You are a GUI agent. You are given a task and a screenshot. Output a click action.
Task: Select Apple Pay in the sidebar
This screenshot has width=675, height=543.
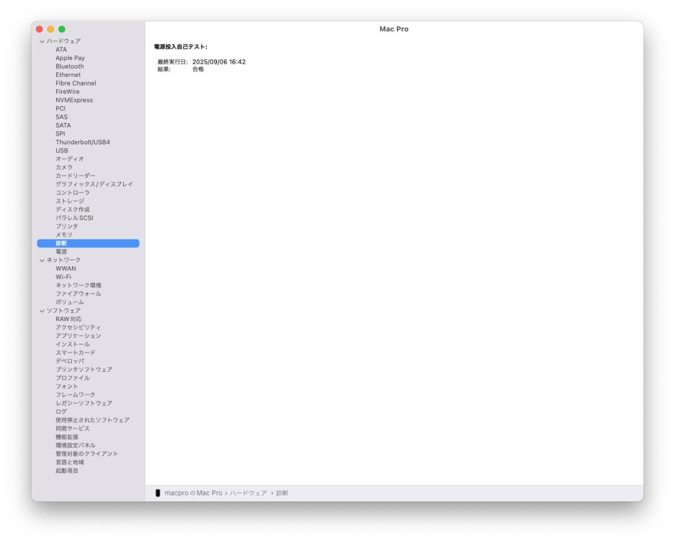[x=69, y=57]
